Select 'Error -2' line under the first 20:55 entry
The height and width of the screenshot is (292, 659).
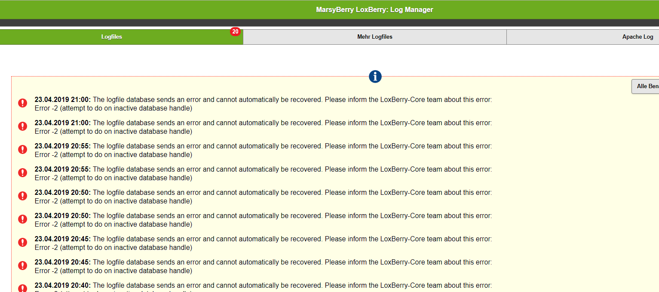[113, 155]
